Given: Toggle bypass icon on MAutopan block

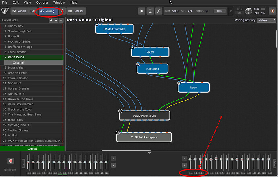Looking at the screenshot, I should [138, 64].
